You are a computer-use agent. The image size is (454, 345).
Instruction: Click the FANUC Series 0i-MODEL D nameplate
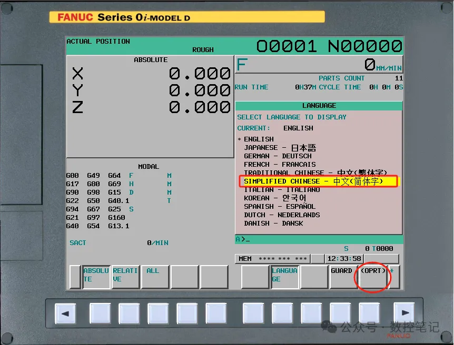[x=187, y=17]
